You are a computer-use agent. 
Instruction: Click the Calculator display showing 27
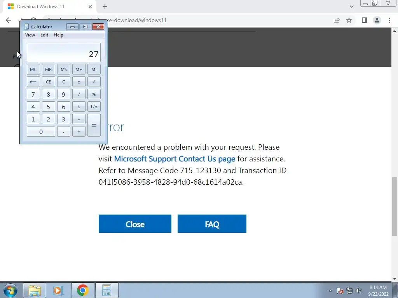(64, 52)
